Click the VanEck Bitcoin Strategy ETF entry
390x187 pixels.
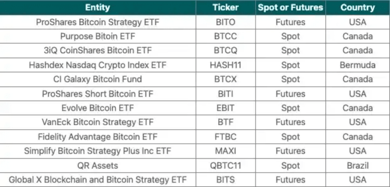[x=98, y=122]
